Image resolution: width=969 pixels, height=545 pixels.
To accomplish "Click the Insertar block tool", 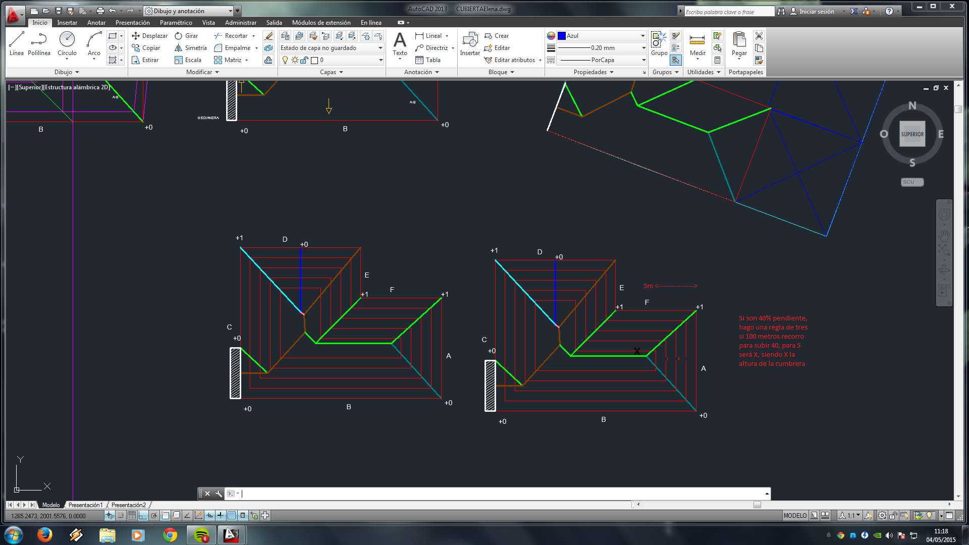I will click(470, 43).
